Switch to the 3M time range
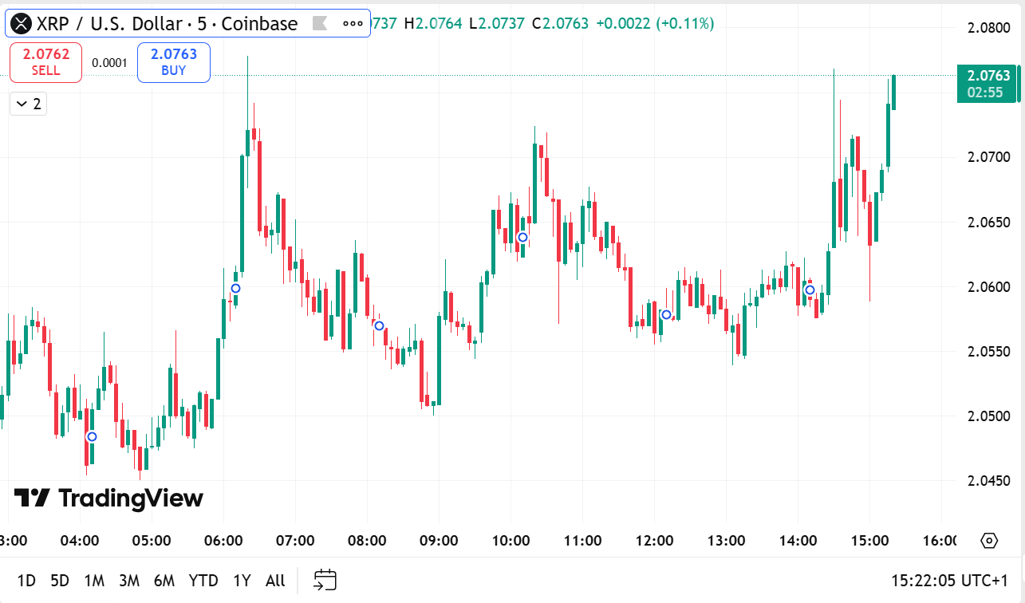Viewport: 1025px width, 603px height. pyautogui.click(x=129, y=580)
